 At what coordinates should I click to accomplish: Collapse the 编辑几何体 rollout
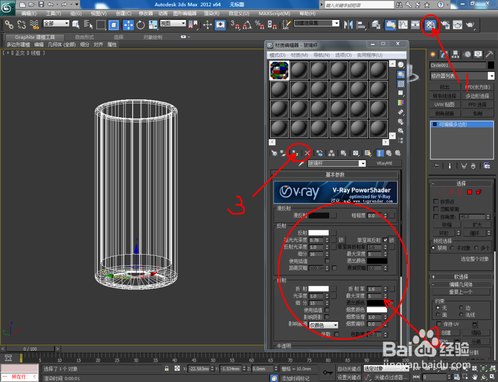pyautogui.click(x=461, y=285)
